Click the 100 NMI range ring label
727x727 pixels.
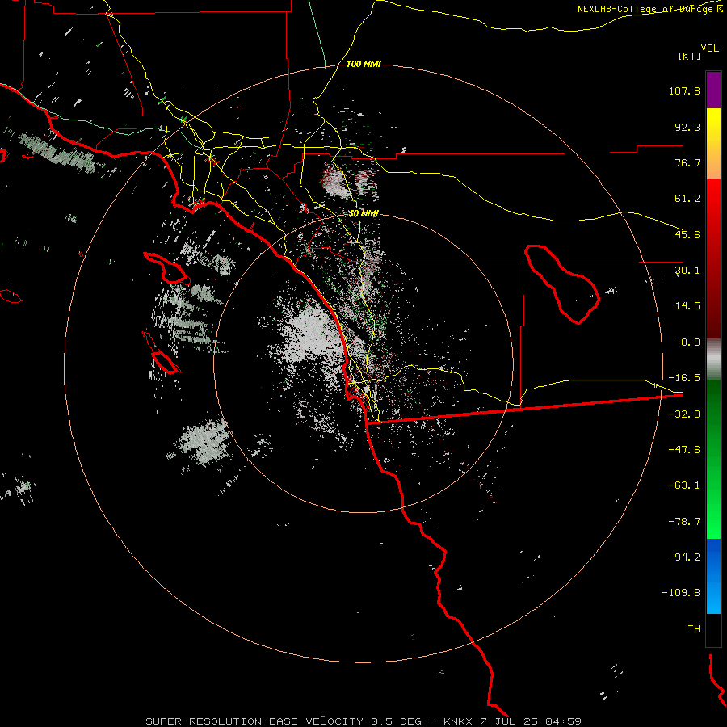[363, 64]
